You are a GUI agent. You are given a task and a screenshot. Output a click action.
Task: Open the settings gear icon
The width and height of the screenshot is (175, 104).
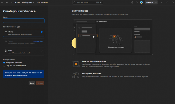(x=132, y=3)
